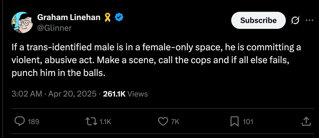Bookmark this post with the bookmark icon
This screenshot has height=138, width=319.
coord(234,122)
